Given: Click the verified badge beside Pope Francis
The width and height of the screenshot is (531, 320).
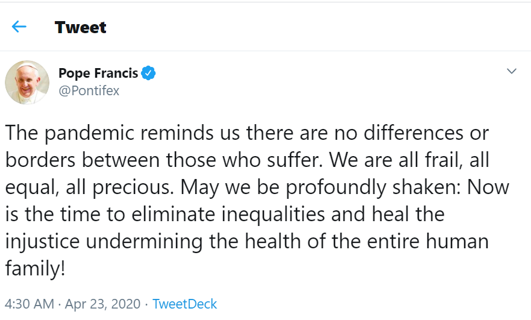Looking at the screenshot, I should 149,74.
